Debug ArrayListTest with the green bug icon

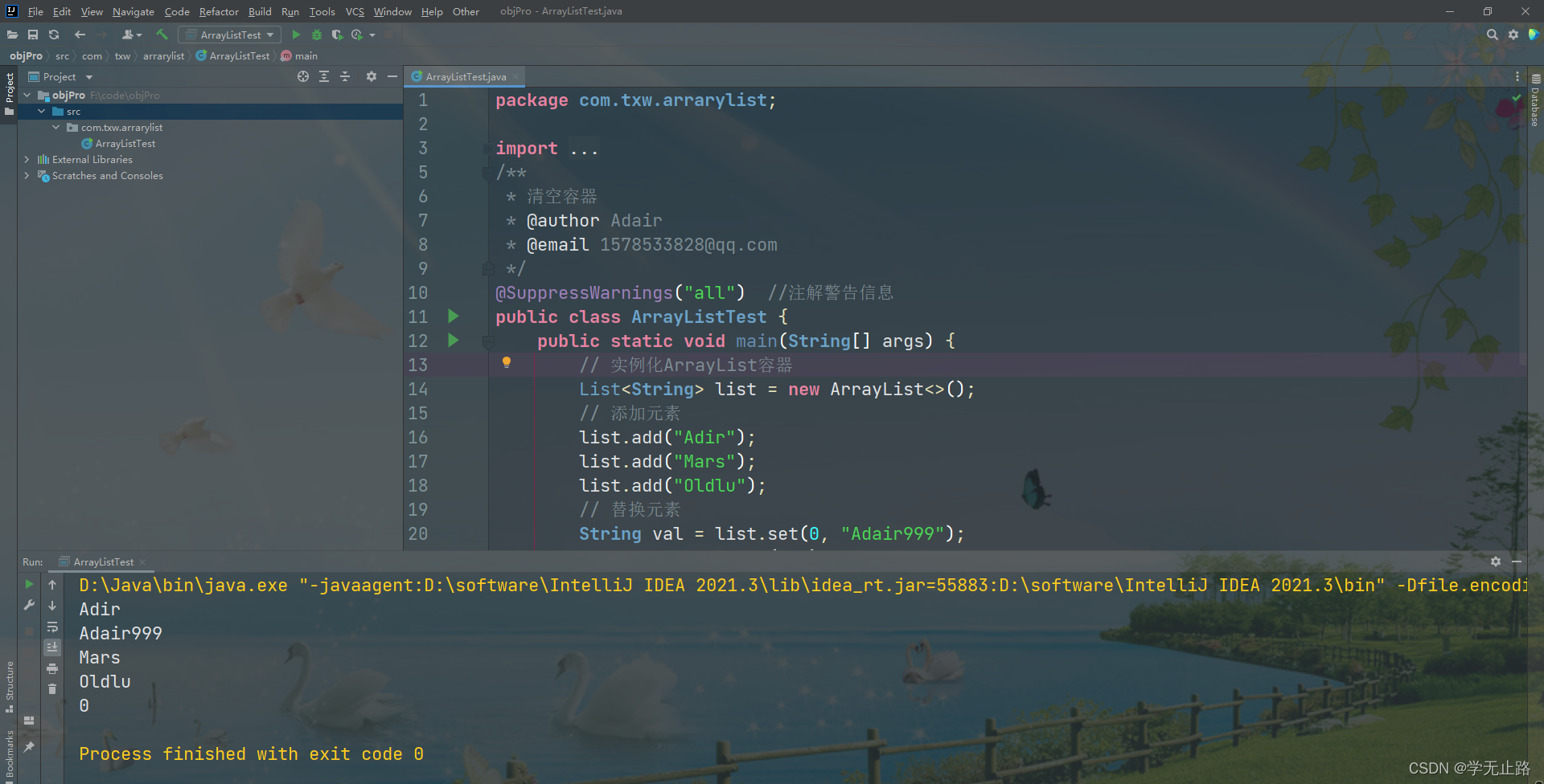pyautogui.click(x=317, y=35)
